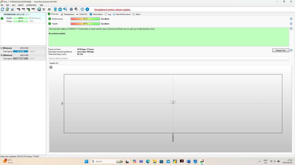Open help via the question mark toolbar icon
This screenshot has height=165, width=295.
click(82, 9)
